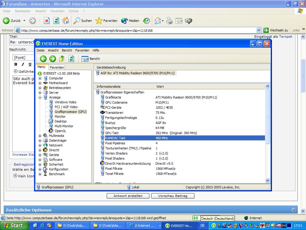The width and height of the screenshot is (306, 230).
Task: Open the Teropet username link
Action: (x=285, y=37)
